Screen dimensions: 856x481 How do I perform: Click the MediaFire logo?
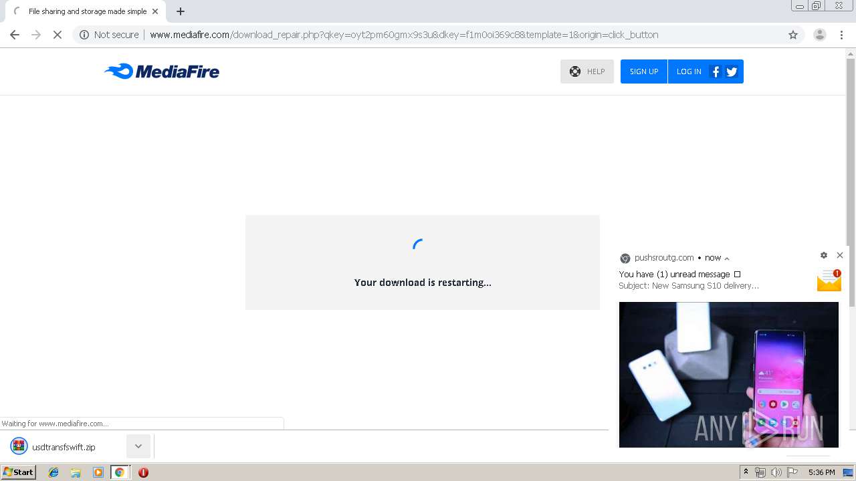pyautogui.click(x=162, y=71)
